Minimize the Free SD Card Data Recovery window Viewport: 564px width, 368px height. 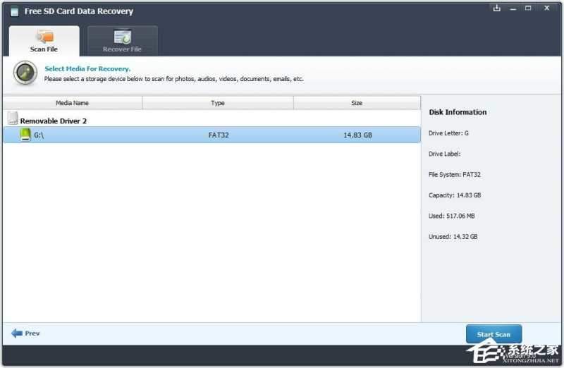click(513, 8)
